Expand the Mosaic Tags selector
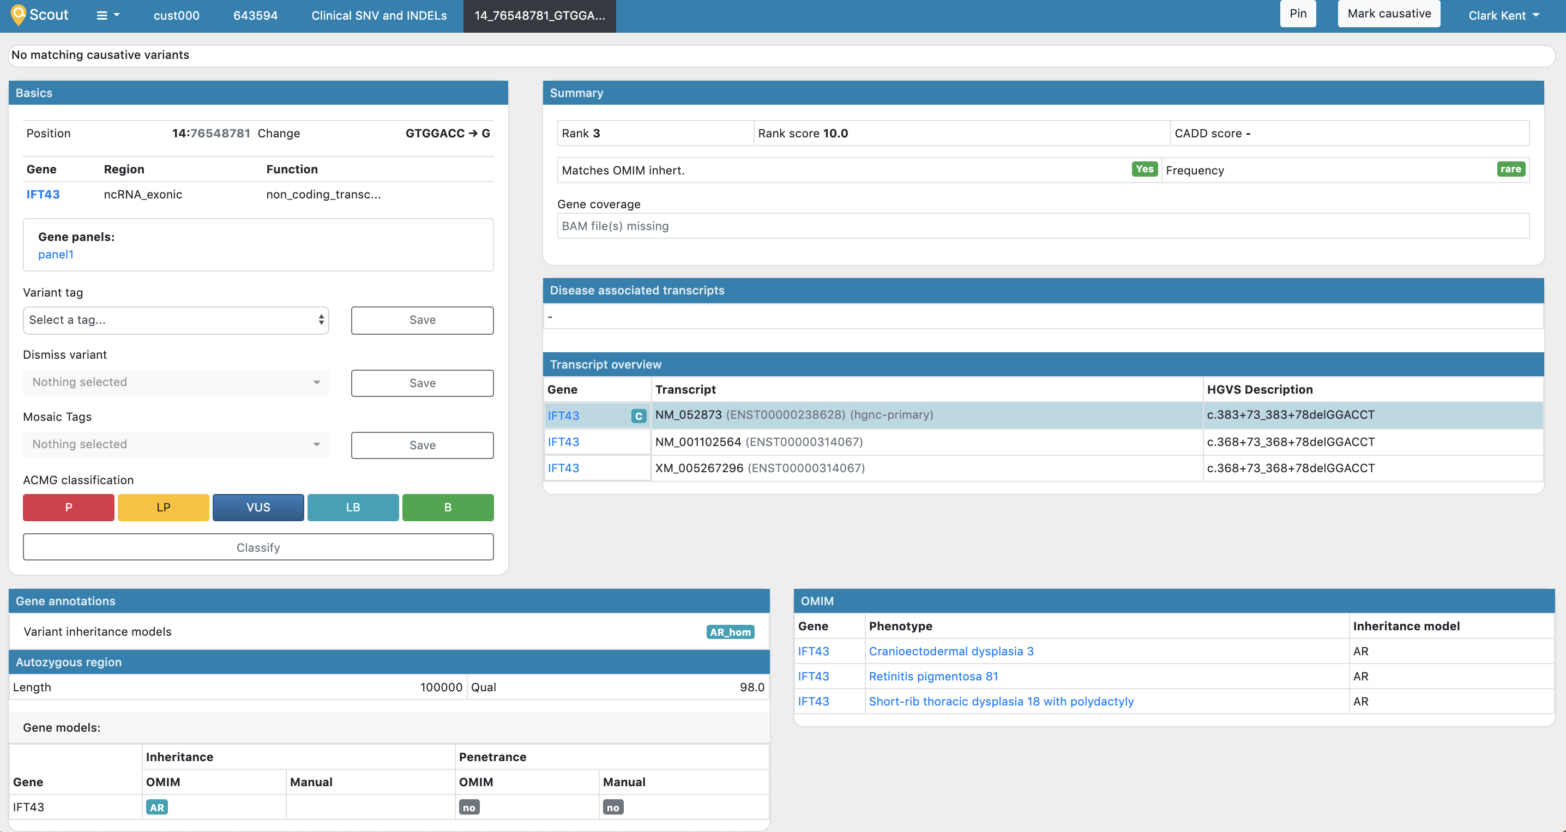This screenshot has width=1566, height=832. [x=176, y=444]
